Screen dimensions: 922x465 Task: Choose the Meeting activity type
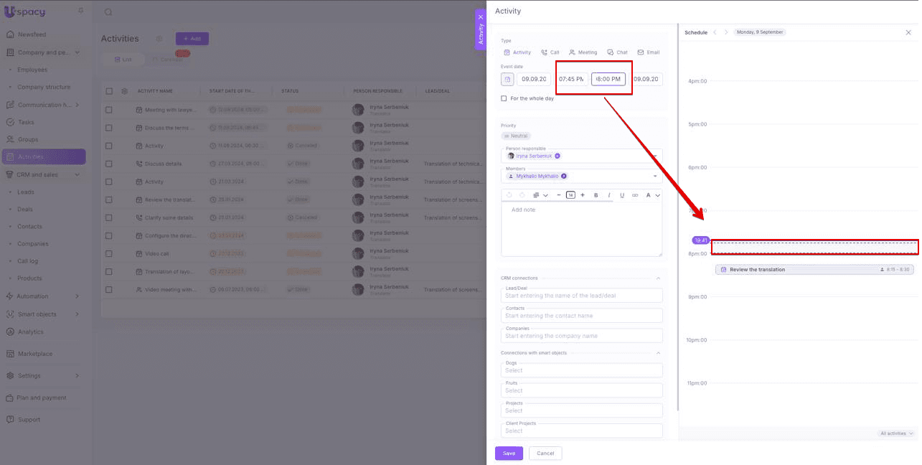(x=583, y=52)
